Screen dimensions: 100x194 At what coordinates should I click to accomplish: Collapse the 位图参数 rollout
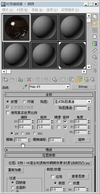(49, 155)
